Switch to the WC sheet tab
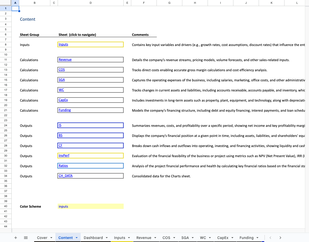The height and width of the screenshot is (242, 309). click(203, 238)
